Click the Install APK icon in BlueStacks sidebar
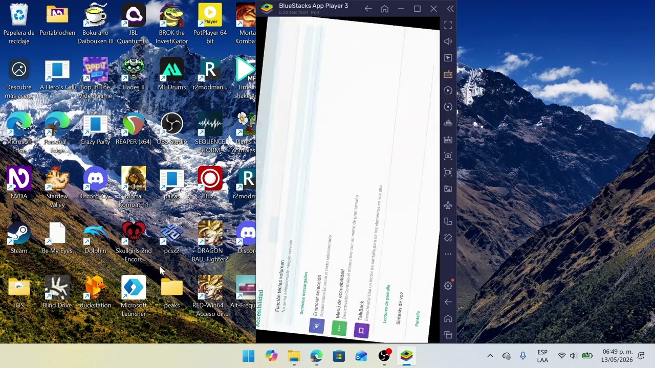The height and width of the screenshot is (368, 655). click(x=448, y=140)
